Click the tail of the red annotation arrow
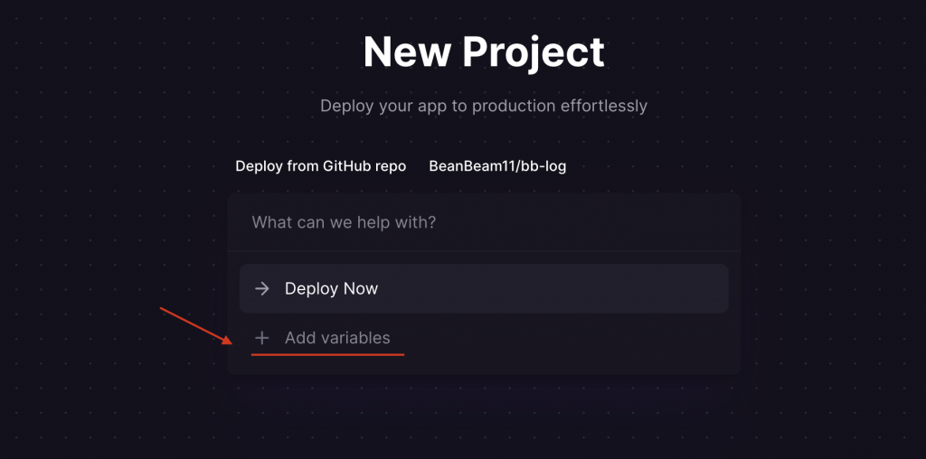Viewport: 926px width, 459px height. pos(163,310)
